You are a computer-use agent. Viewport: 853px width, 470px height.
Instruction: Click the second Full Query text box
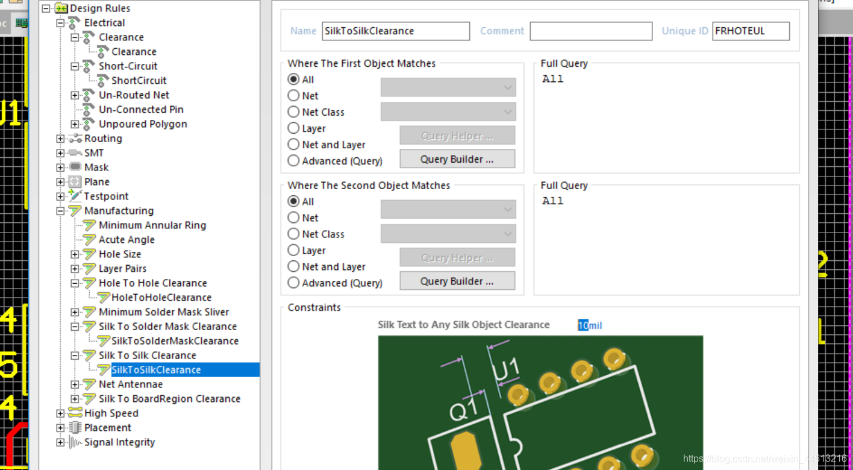667,244
